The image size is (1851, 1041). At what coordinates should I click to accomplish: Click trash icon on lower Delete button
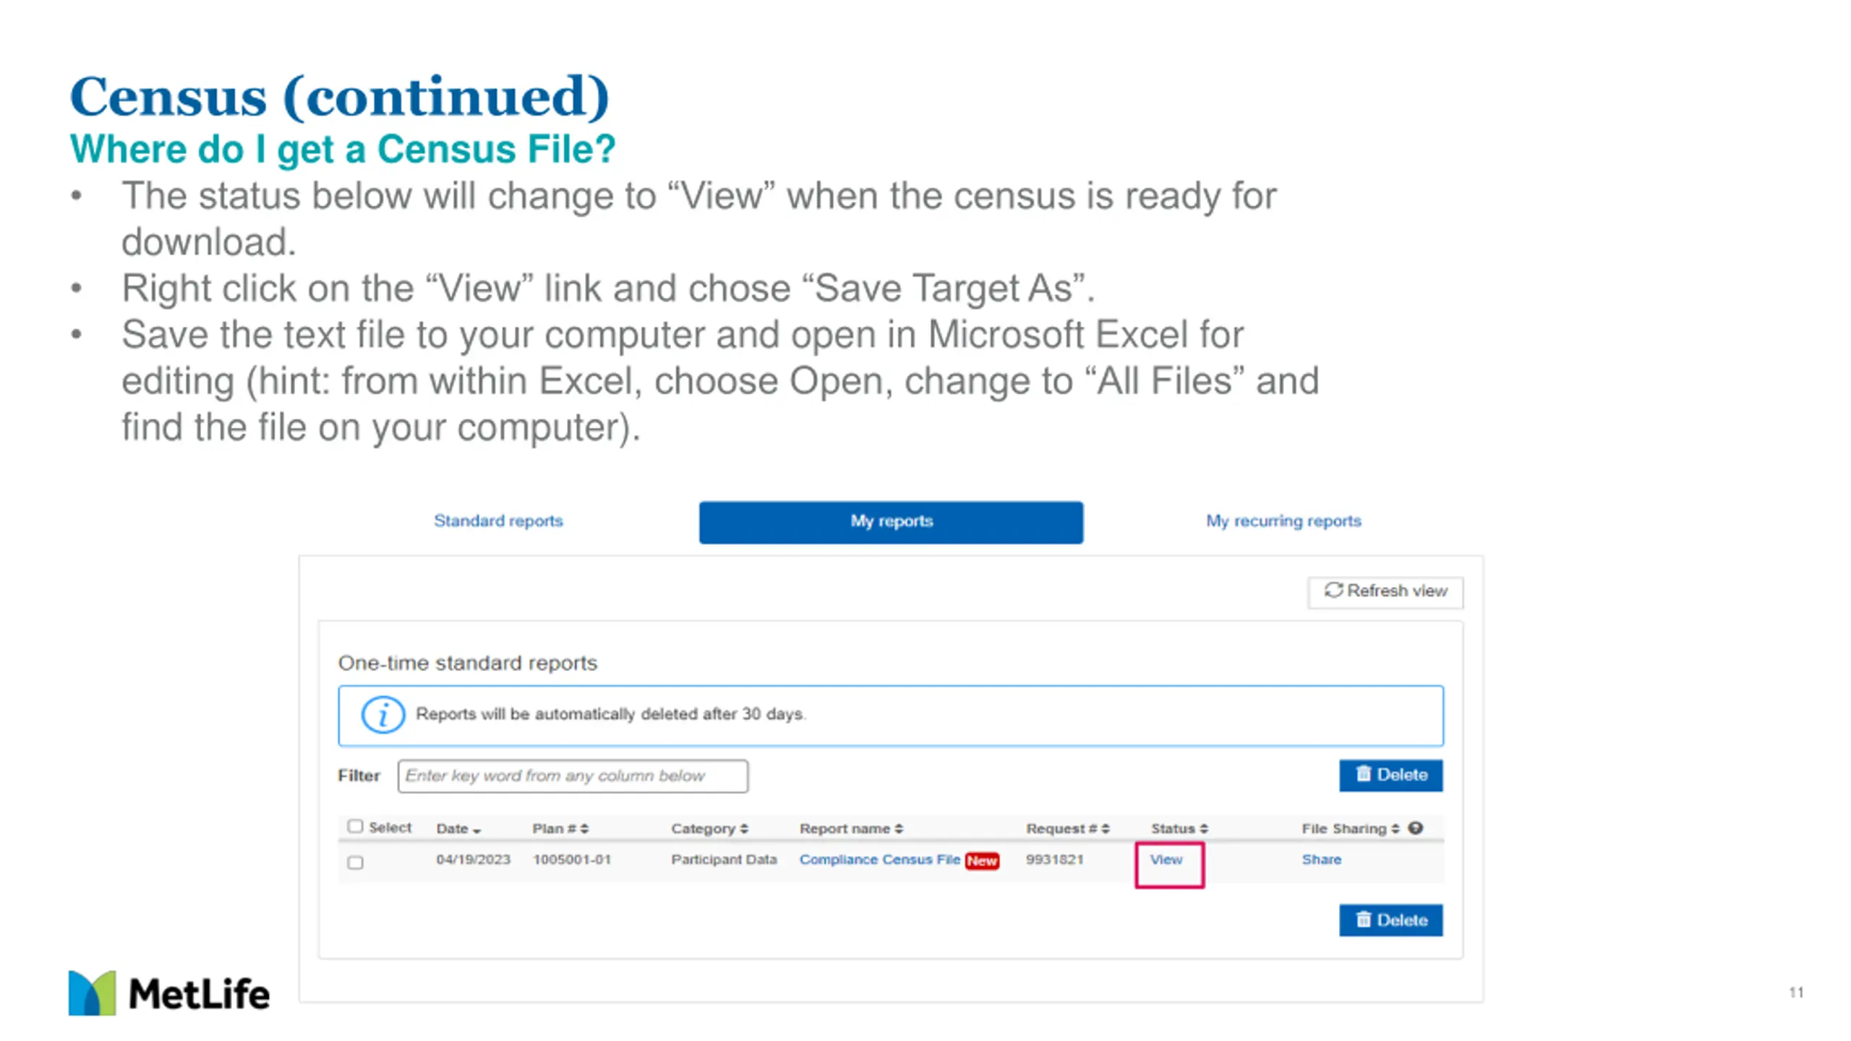(x=1363, y=920)
